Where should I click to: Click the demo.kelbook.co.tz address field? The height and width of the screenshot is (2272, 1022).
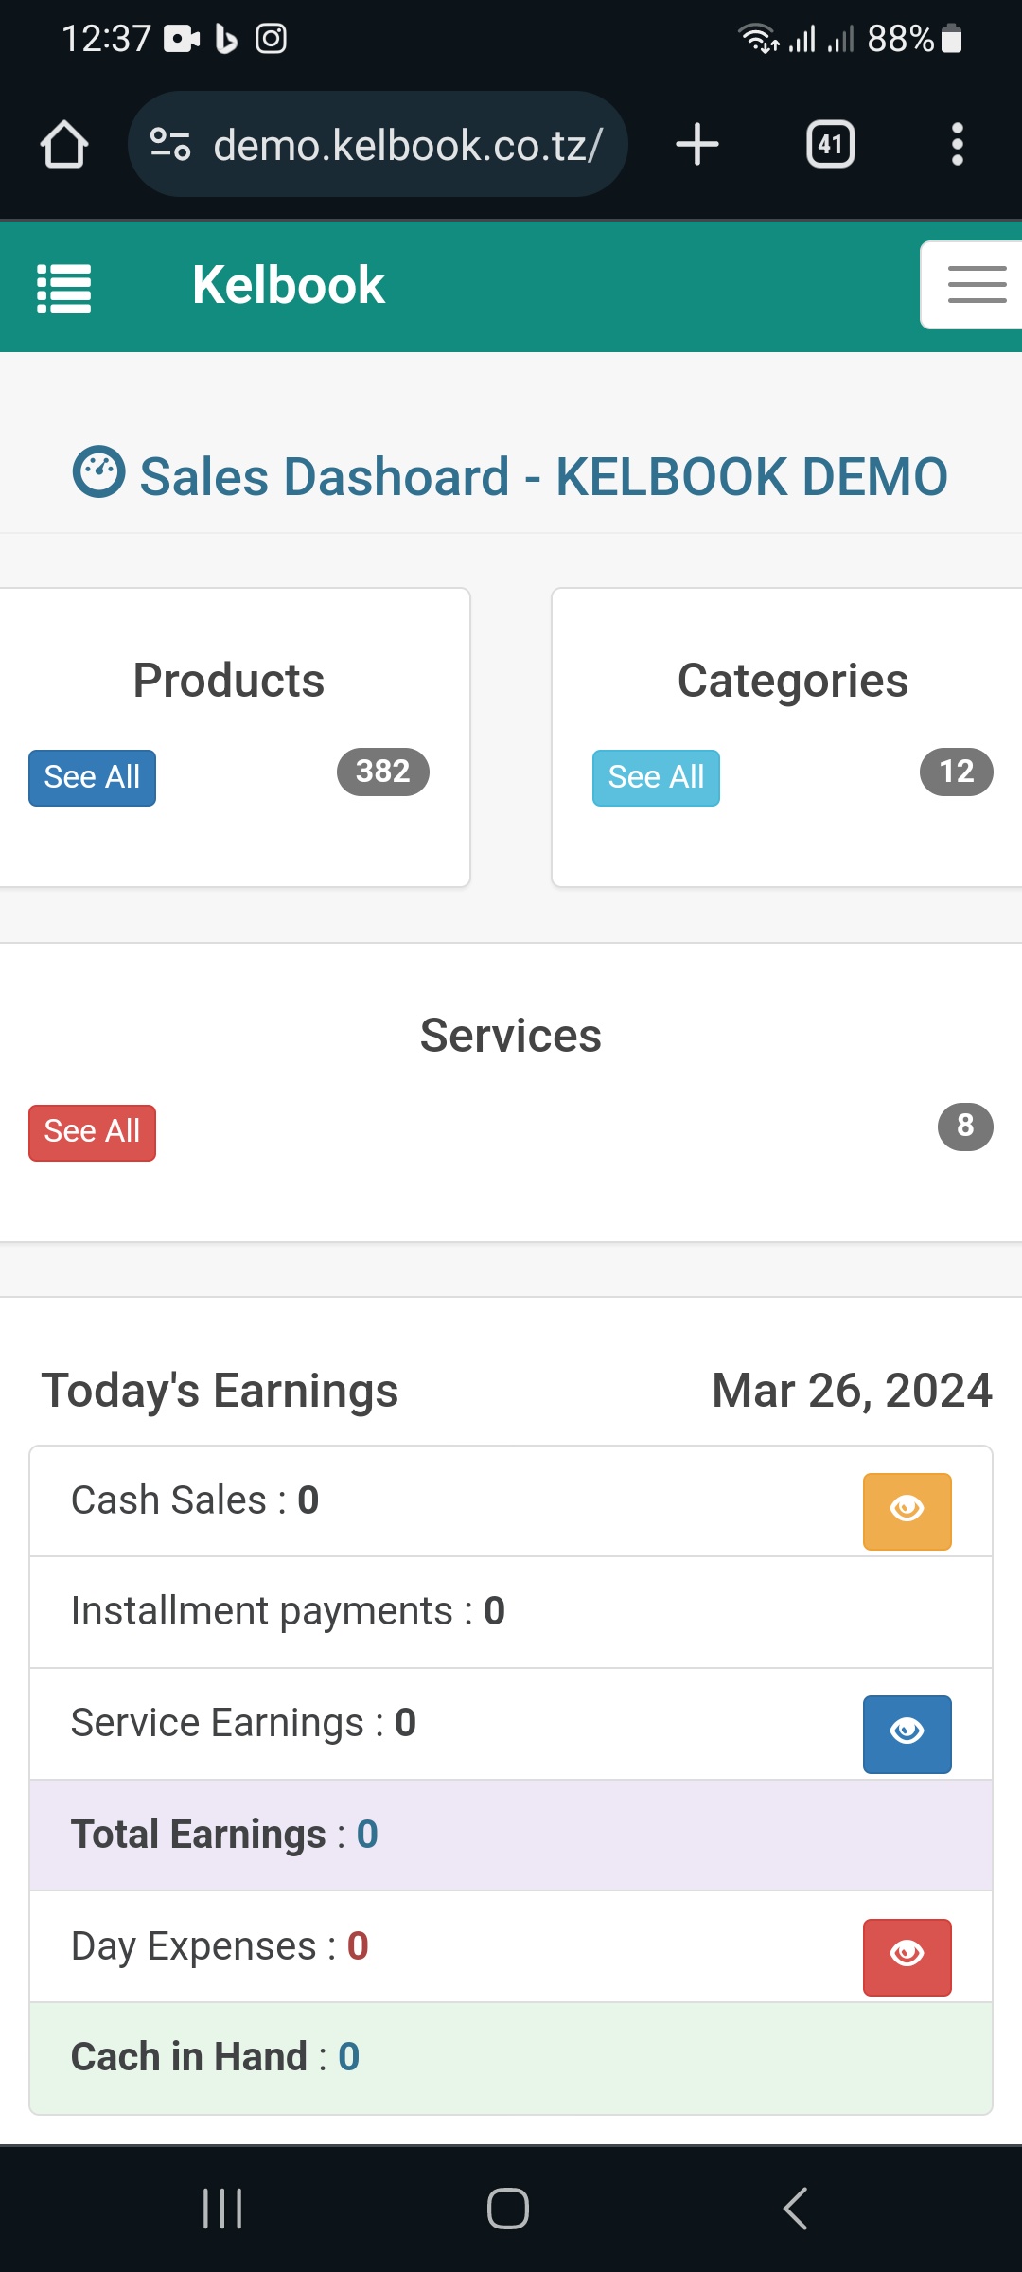point(407,145)
